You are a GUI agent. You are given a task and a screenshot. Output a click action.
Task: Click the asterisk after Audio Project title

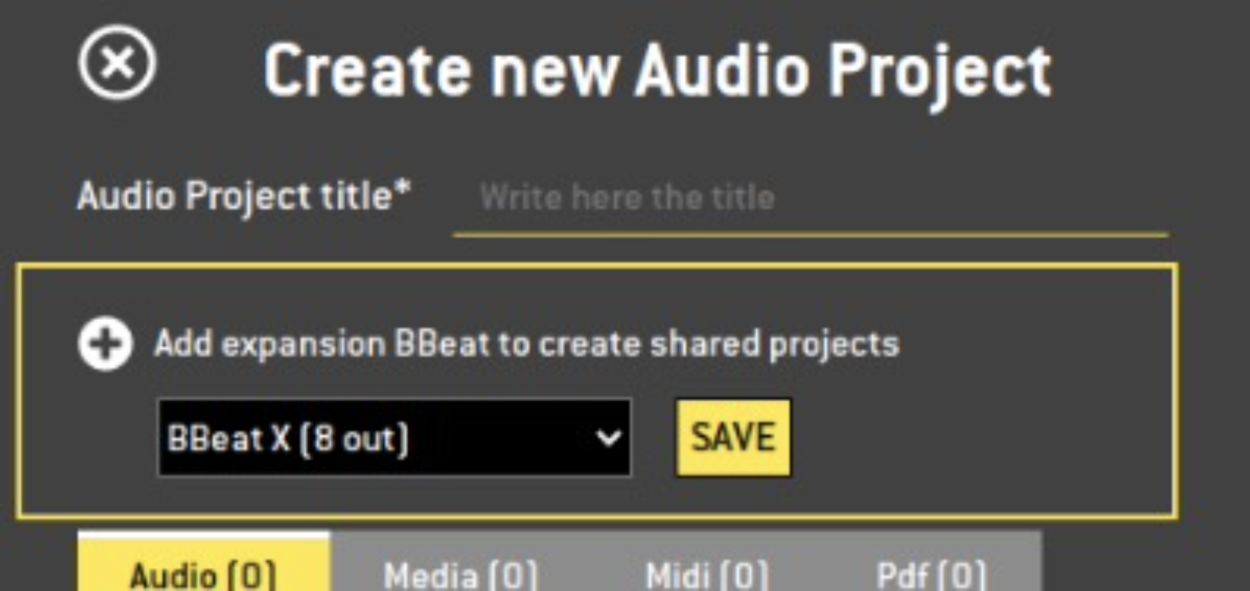[403, 187]
